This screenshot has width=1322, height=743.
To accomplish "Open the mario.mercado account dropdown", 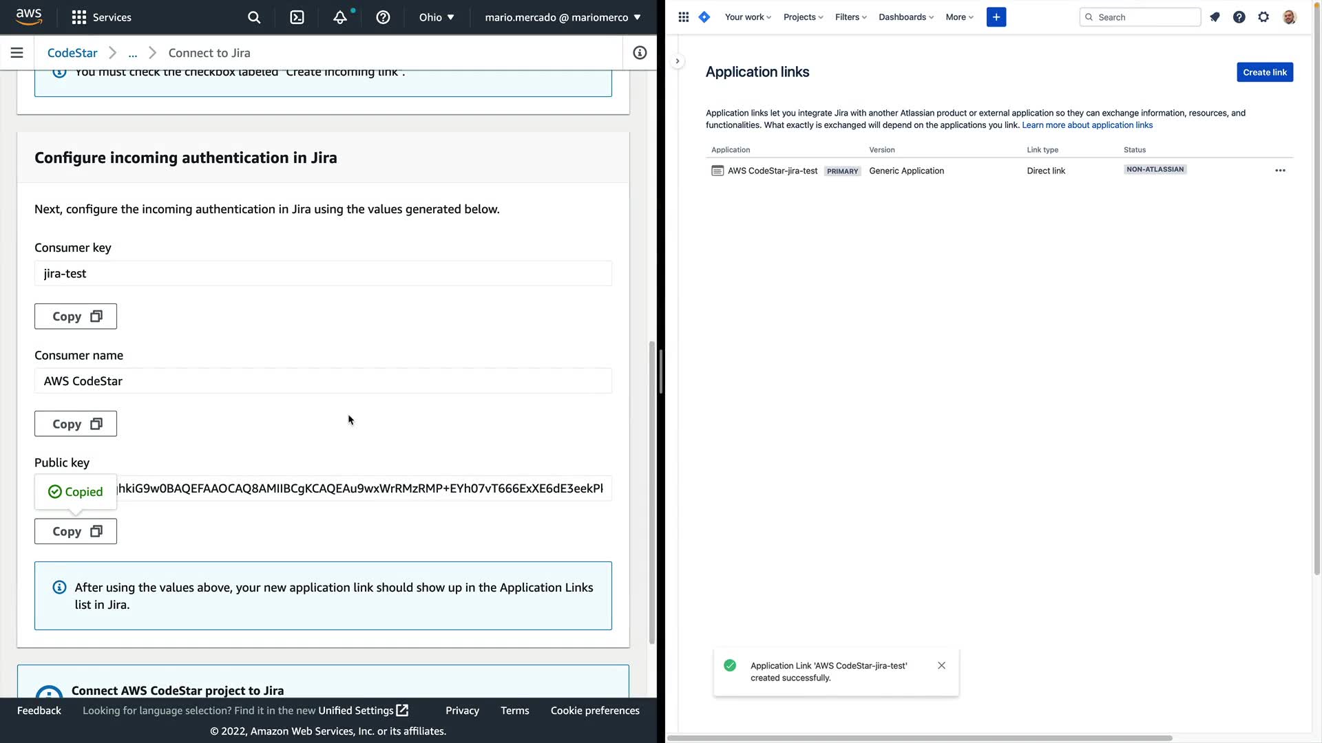I will pyautogui.click(x=563, y=17).
